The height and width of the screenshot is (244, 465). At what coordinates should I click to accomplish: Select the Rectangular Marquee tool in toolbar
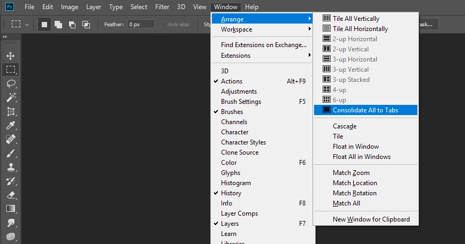[11, 70]
